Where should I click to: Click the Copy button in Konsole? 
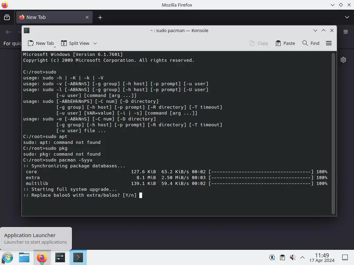(x=259, y=43)
